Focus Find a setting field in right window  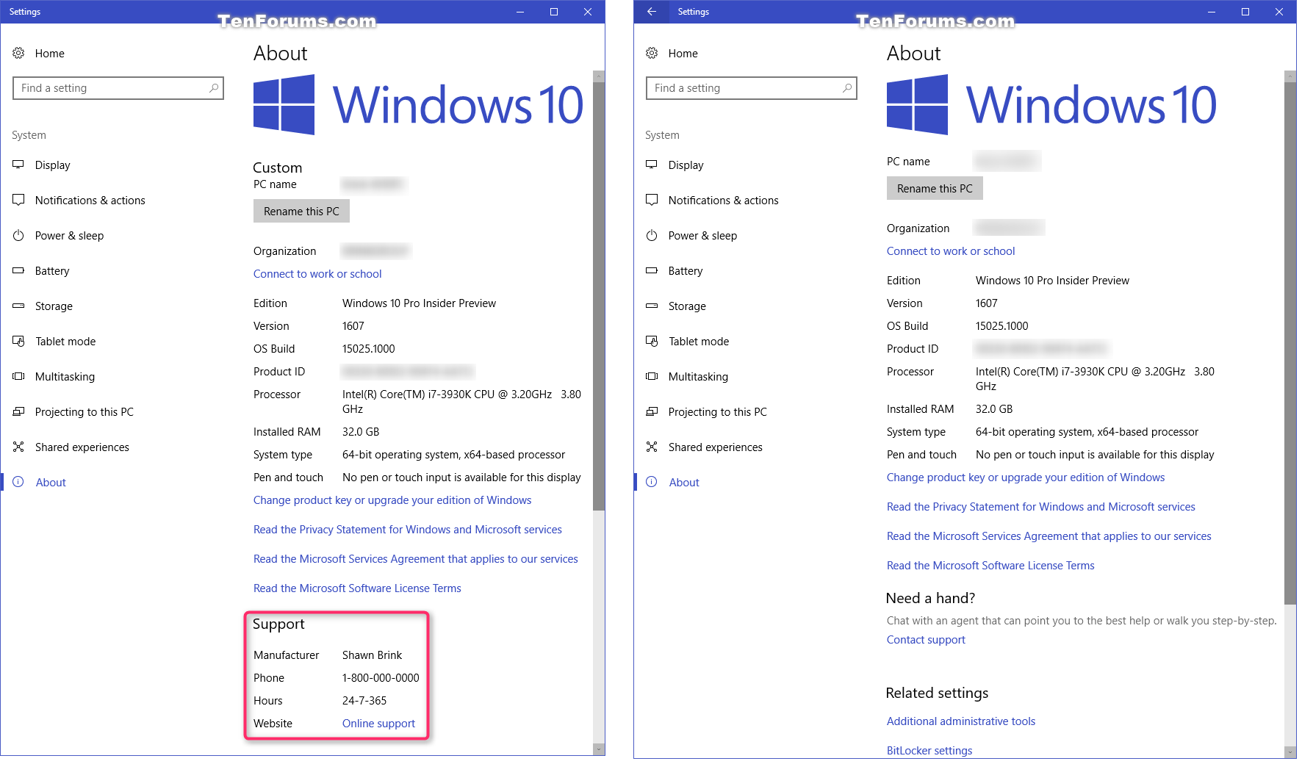(x=752, y=88)
